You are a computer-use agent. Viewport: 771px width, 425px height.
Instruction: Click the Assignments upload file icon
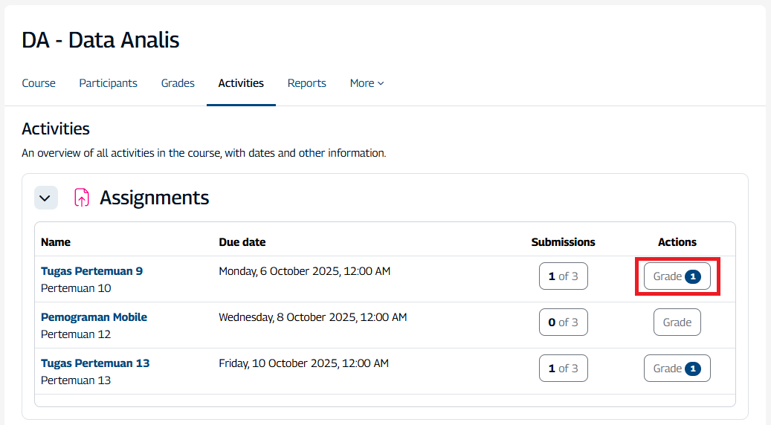pyautogui.click(x=82, y=198)
